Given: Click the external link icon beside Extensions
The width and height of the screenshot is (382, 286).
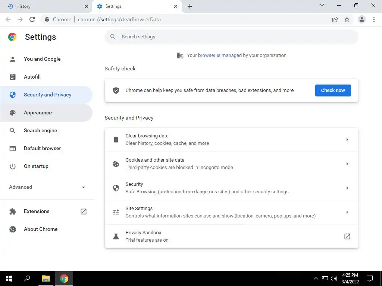Looking at the screenshot, I should click(x=84, y=212).
